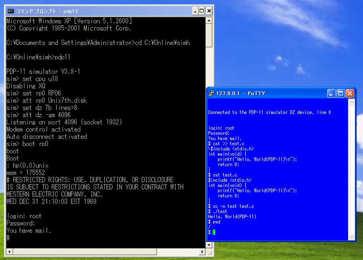This screenshot has width=363, height=260.
Task: Click 'Connected to the PDP-11 simulator' line in PuTTY
Action: click(x=270, y=112)
